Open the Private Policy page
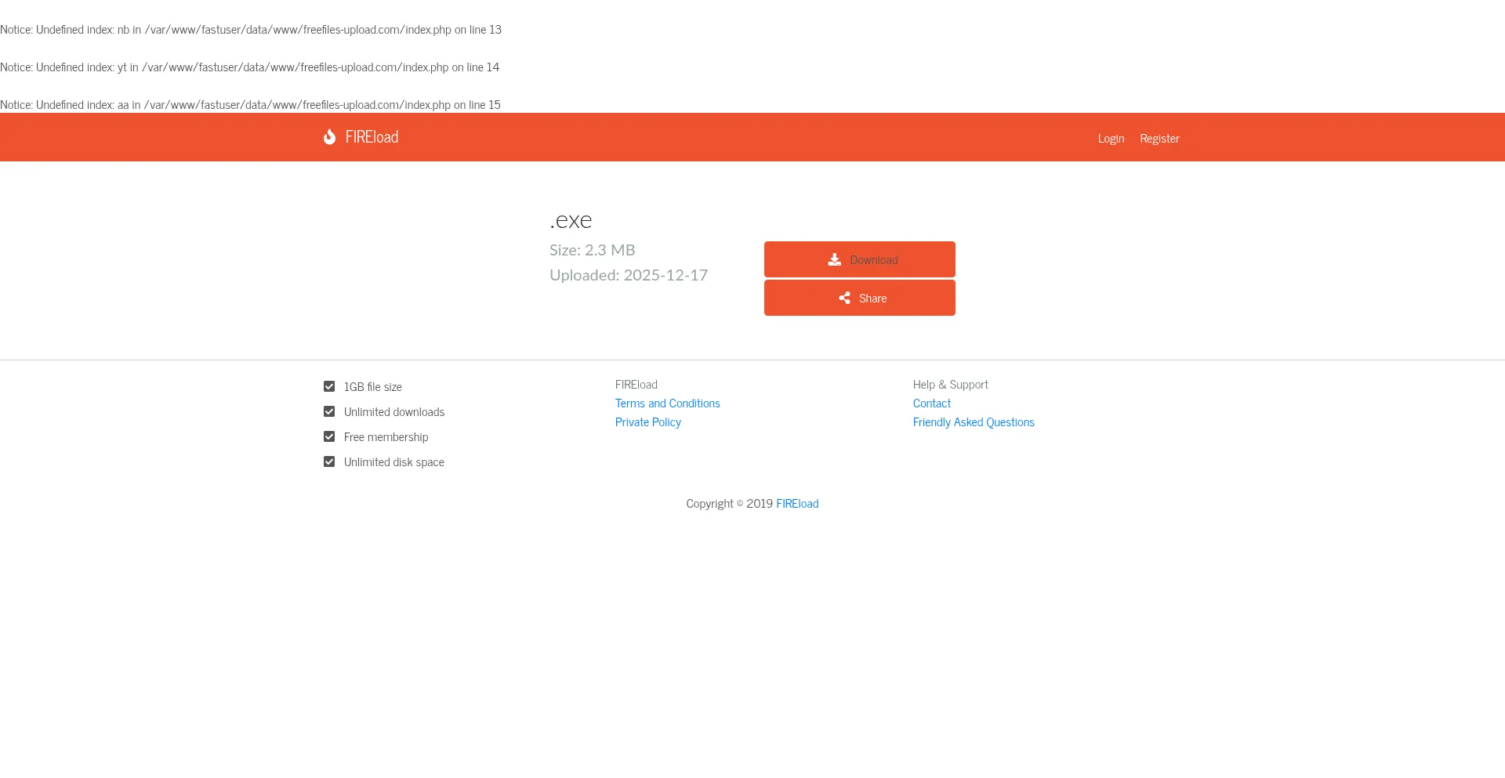 pos(647,422)
